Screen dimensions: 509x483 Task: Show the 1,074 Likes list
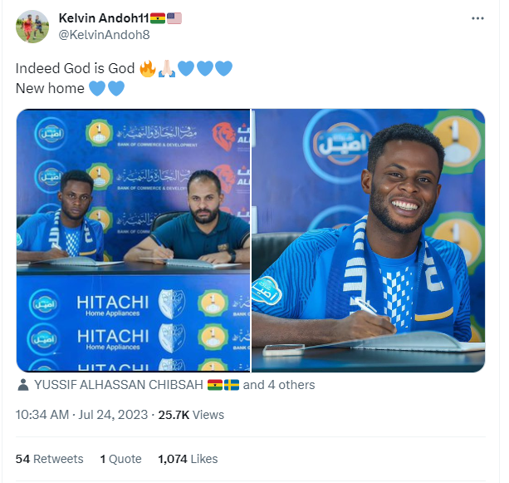188,459
